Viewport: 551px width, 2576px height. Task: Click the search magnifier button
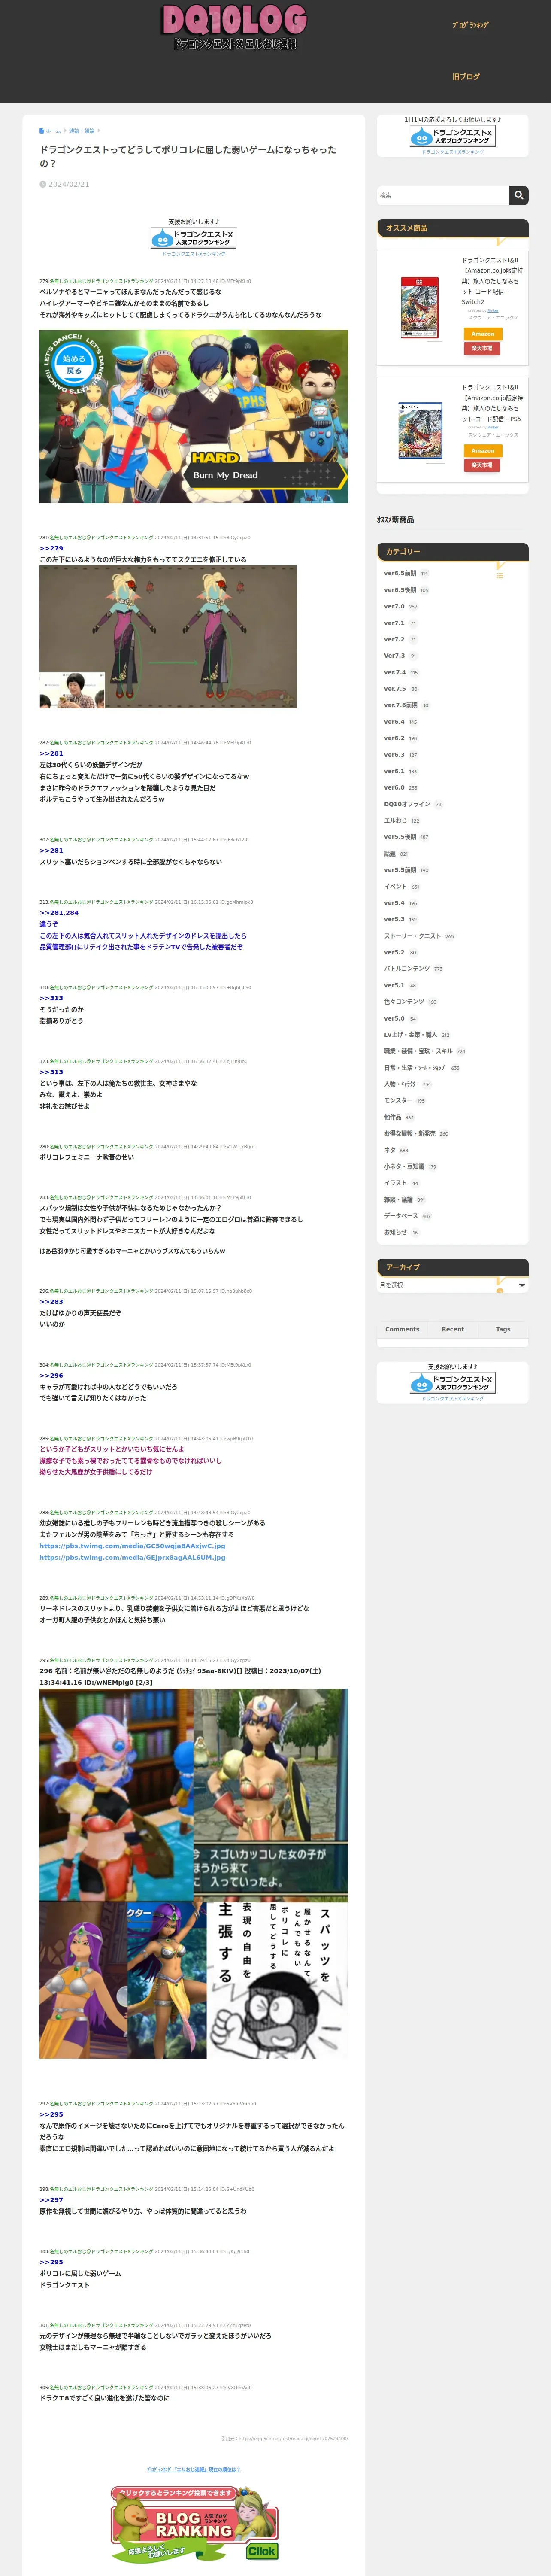click(x=518, y=195)
